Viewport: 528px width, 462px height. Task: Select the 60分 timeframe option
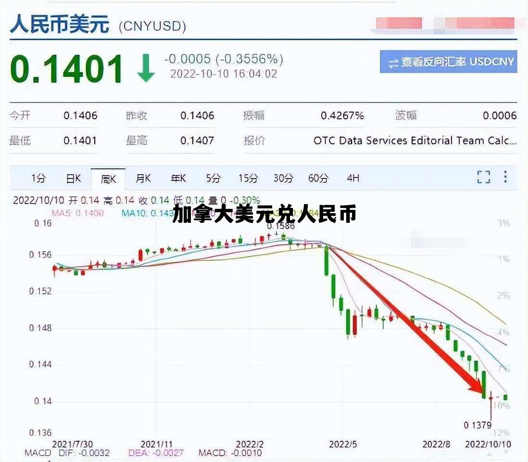coord(317,178)
